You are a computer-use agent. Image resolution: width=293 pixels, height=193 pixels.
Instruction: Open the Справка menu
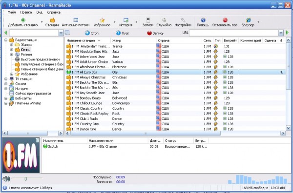click(x=54, y=12)
